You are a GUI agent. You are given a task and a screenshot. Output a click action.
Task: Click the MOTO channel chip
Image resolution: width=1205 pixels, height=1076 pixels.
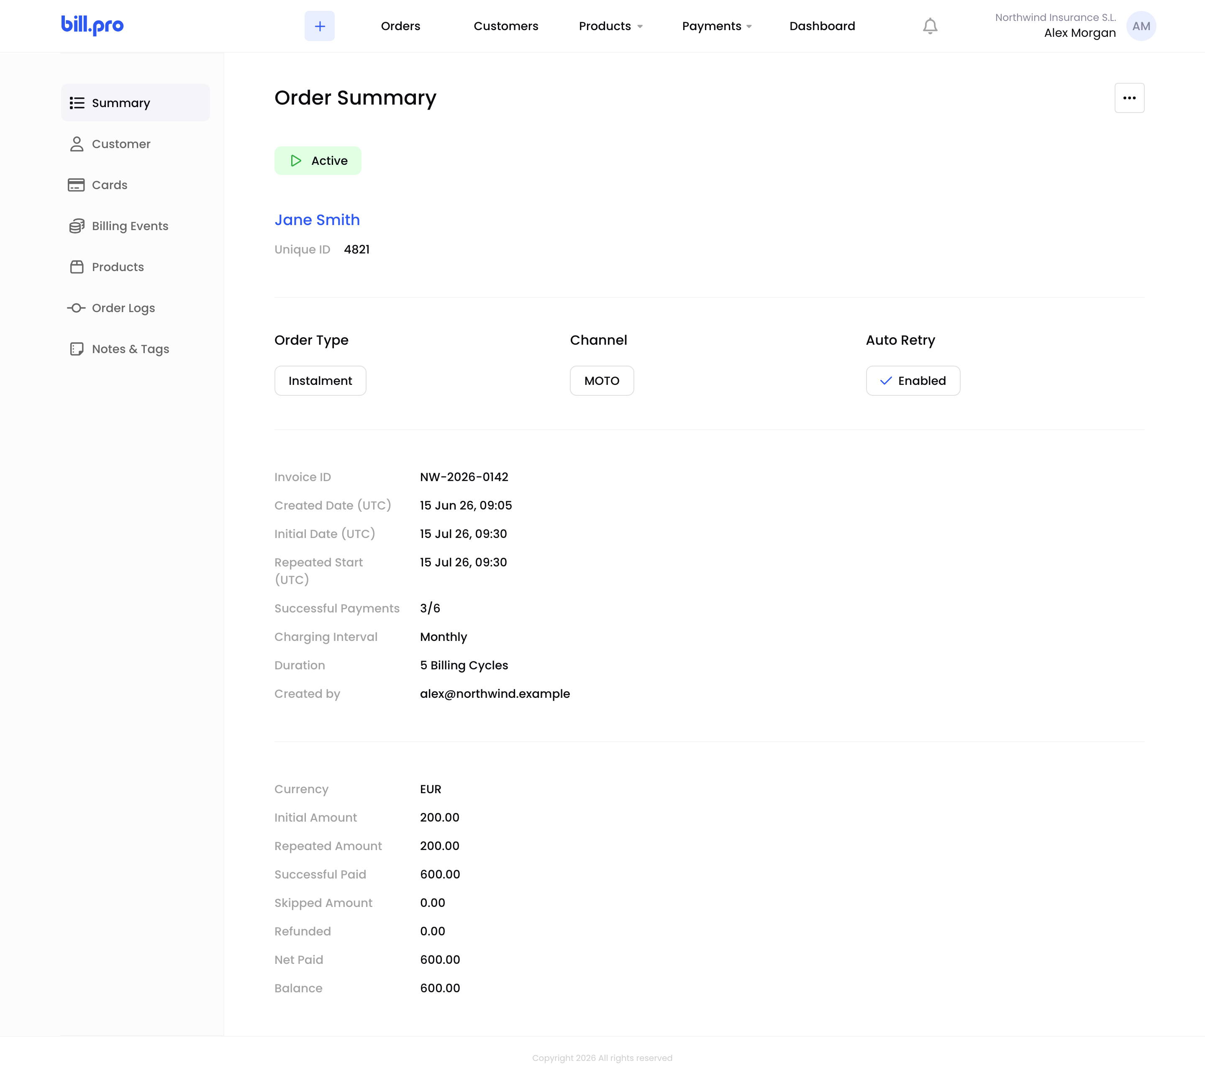(x=602, y=381)
